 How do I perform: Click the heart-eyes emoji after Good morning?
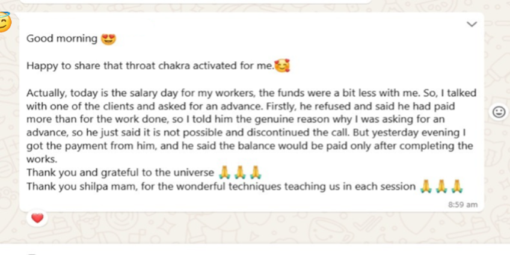pyautogui.click(x=109, y=39)
